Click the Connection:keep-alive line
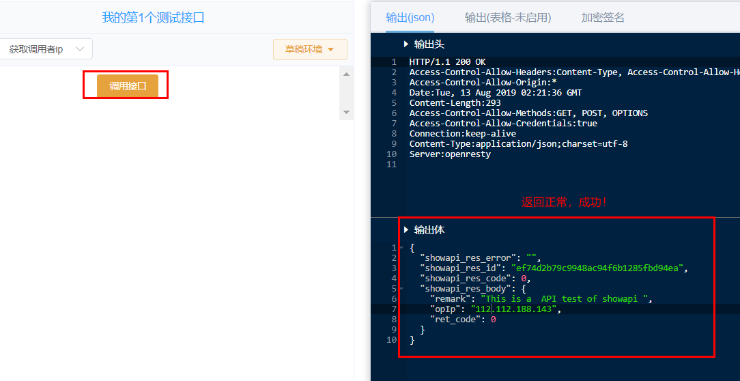 point(463,134)
